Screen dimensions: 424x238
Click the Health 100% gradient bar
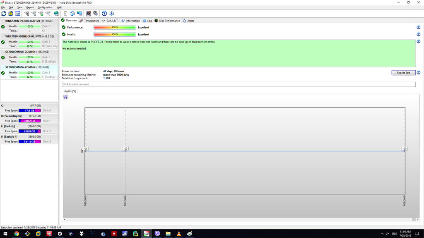115,34
